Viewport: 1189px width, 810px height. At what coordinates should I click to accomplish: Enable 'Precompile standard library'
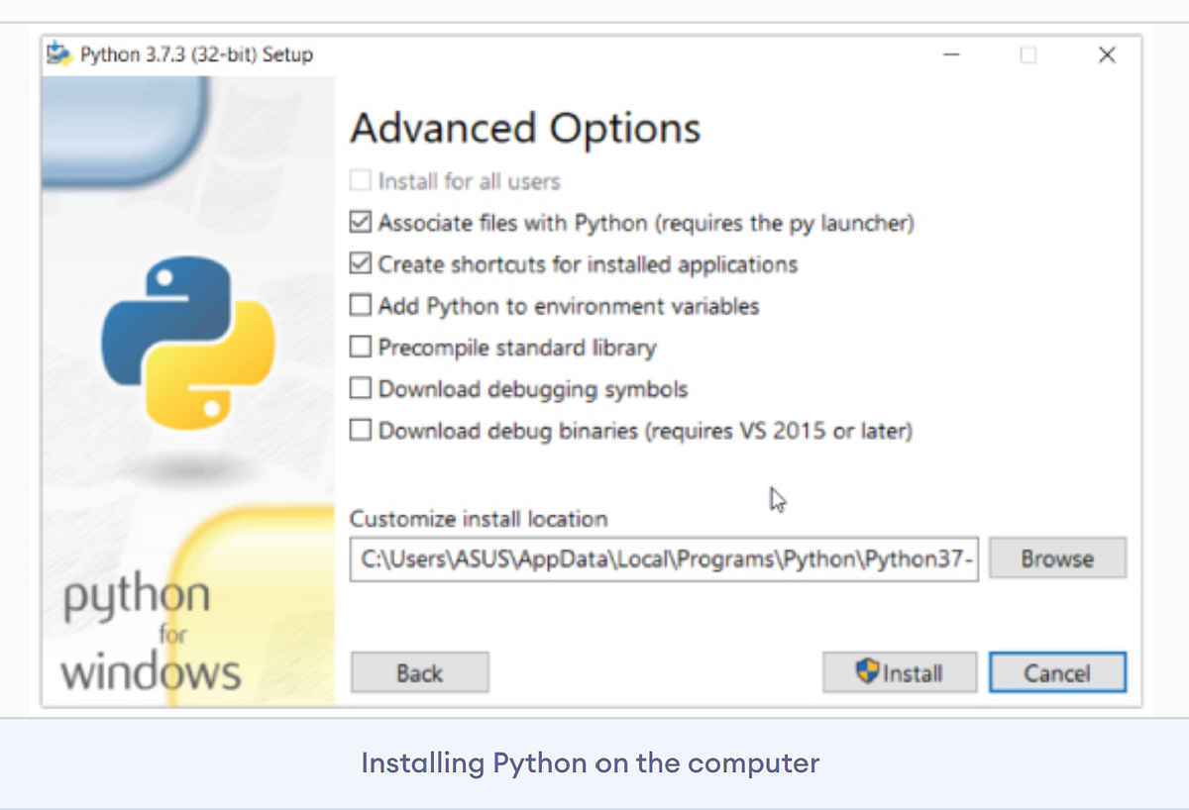pyautogui.click(x=361, y=347)
